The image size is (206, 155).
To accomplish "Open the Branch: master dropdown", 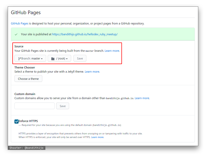I will [x=30, y=58].
